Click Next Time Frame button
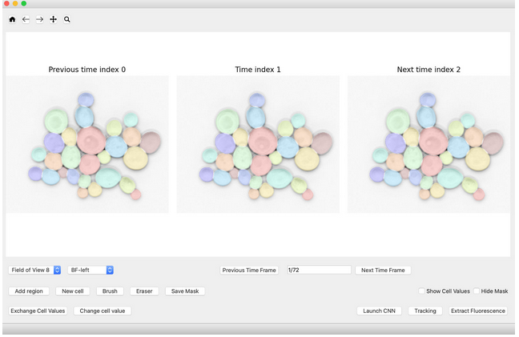This screenshot has width=519, height=337. (383, 271)
